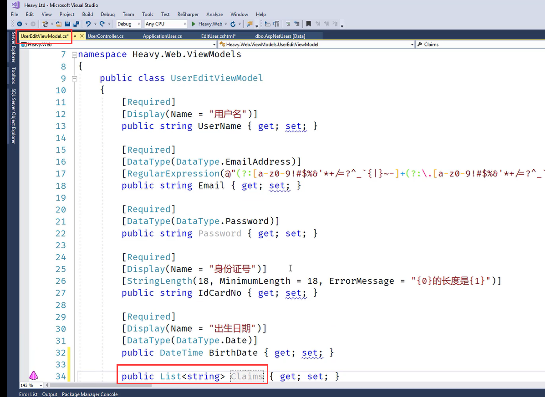Click the Open File folder icon

coord(59,24)
